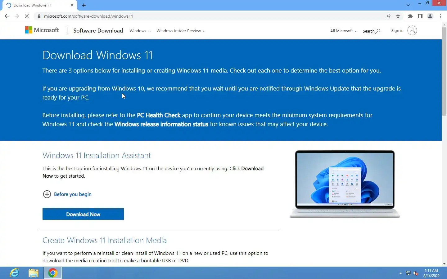Click the site padlock icon
The height and width of the screenshot is (279, 447).
[x=39, y=16]
